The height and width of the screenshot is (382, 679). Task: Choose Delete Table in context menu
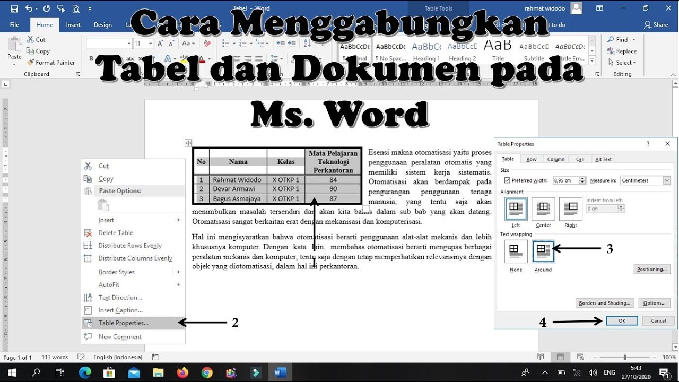[x=133, y=232]
